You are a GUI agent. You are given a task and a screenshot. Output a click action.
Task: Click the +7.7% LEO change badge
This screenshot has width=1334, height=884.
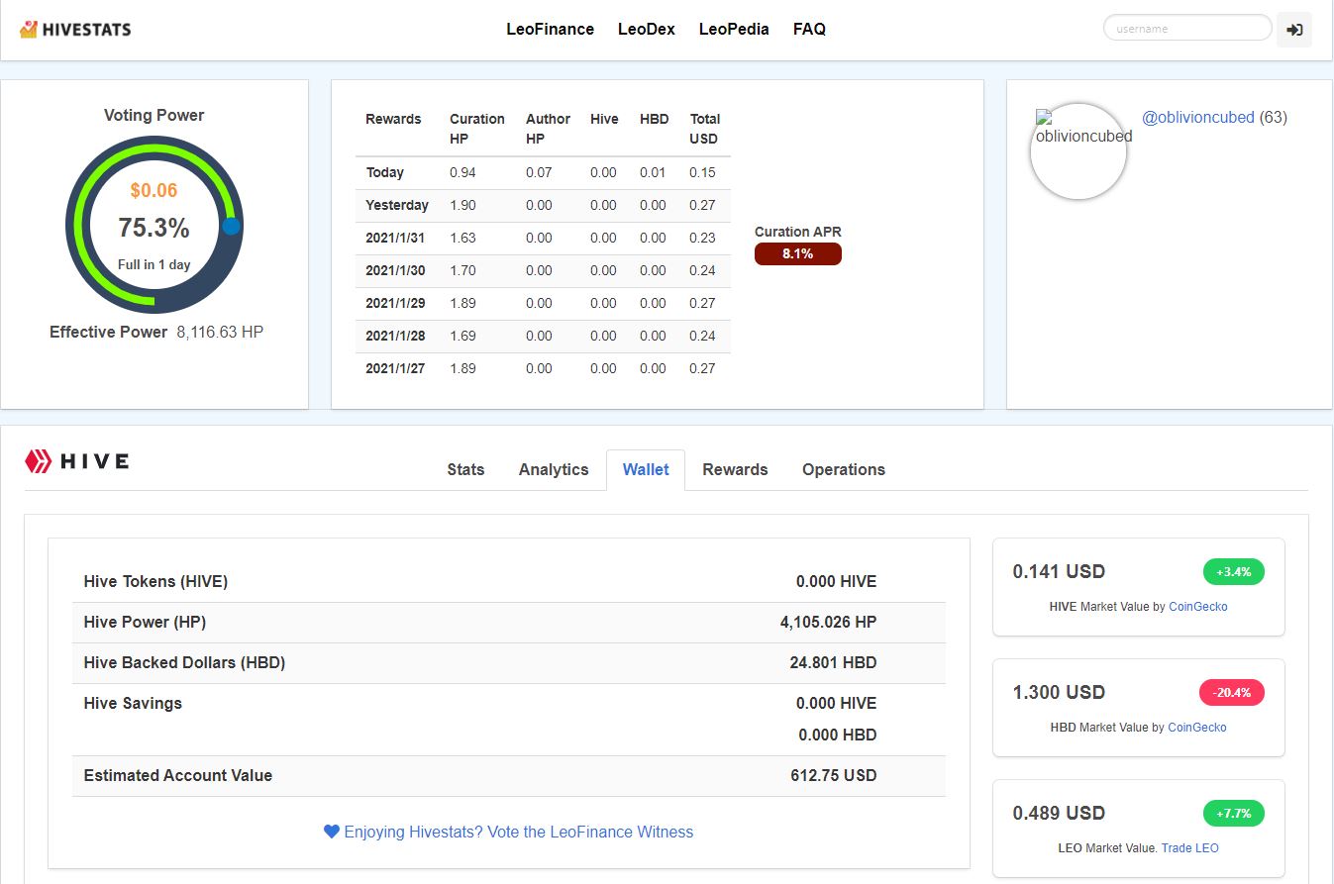[x=1233, y=813]
